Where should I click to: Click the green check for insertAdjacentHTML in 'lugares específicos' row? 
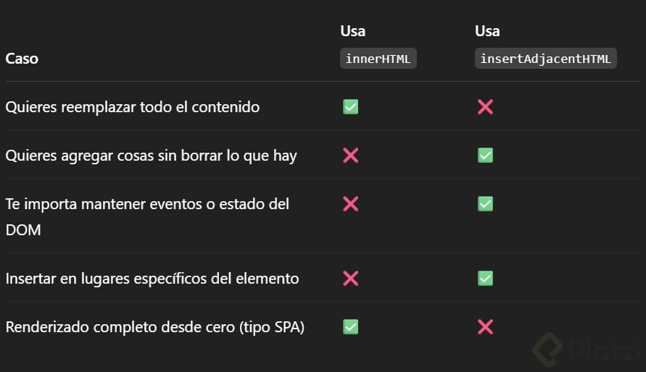click(x=485, y=279)
